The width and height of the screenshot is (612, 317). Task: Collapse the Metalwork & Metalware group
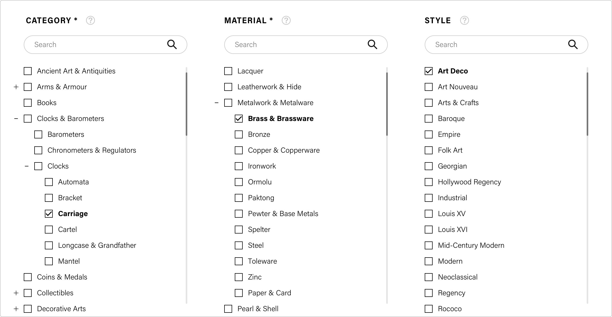click(x=217, y=103)
